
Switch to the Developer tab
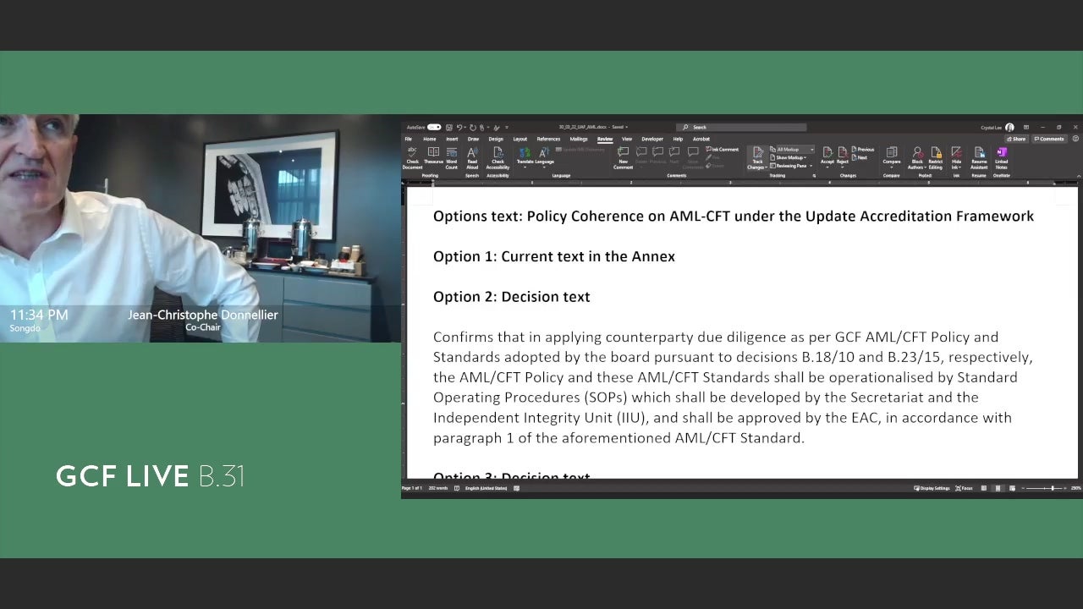tap(652, 139)
